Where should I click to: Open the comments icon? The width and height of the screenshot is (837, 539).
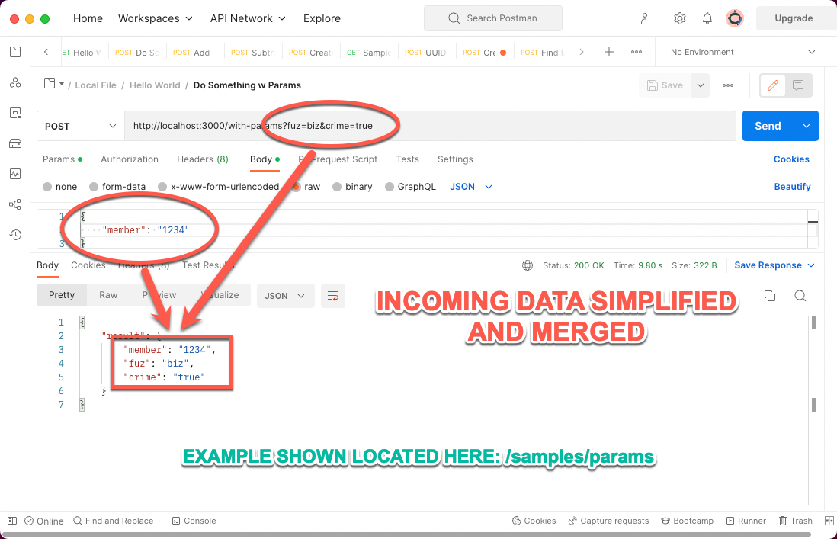click(x=798, y=85)
